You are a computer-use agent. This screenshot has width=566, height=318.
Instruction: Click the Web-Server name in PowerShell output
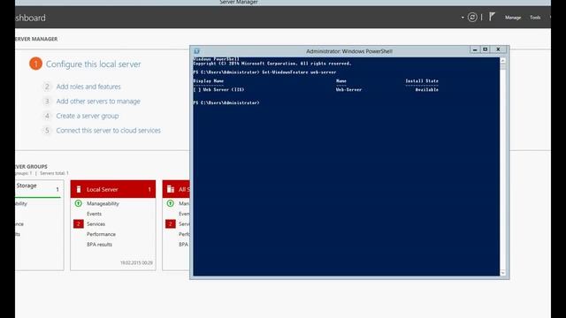pos(348,89)
